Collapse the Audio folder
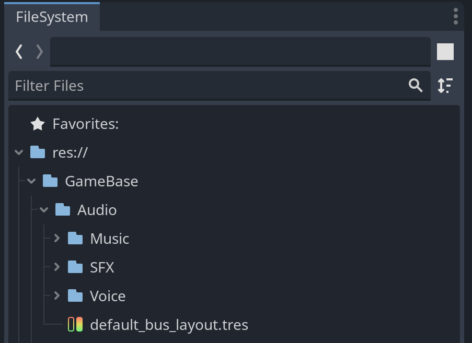 click(x=44, y=210)
